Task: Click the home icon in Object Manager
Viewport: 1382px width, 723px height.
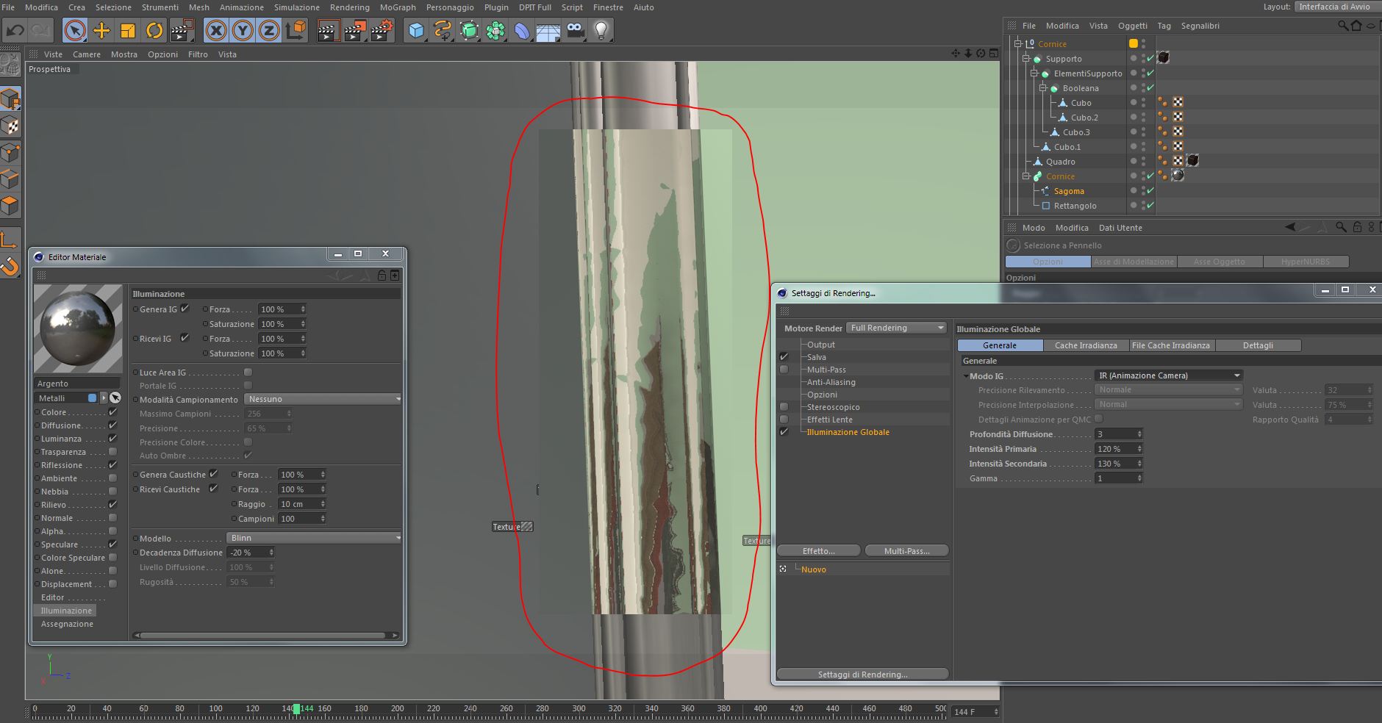Action: (1356, 26)
